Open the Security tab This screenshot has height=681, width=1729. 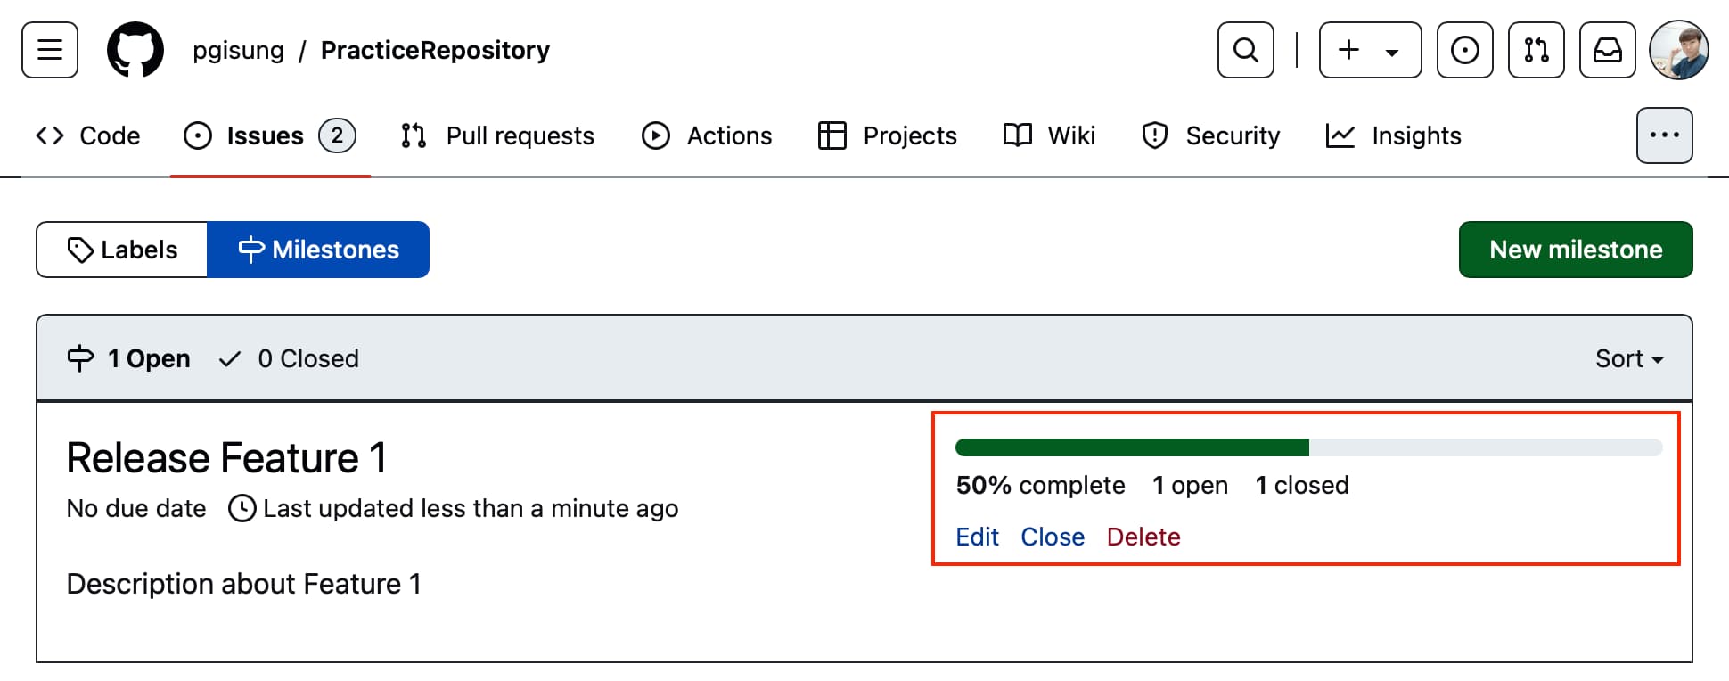point(1211,135)
